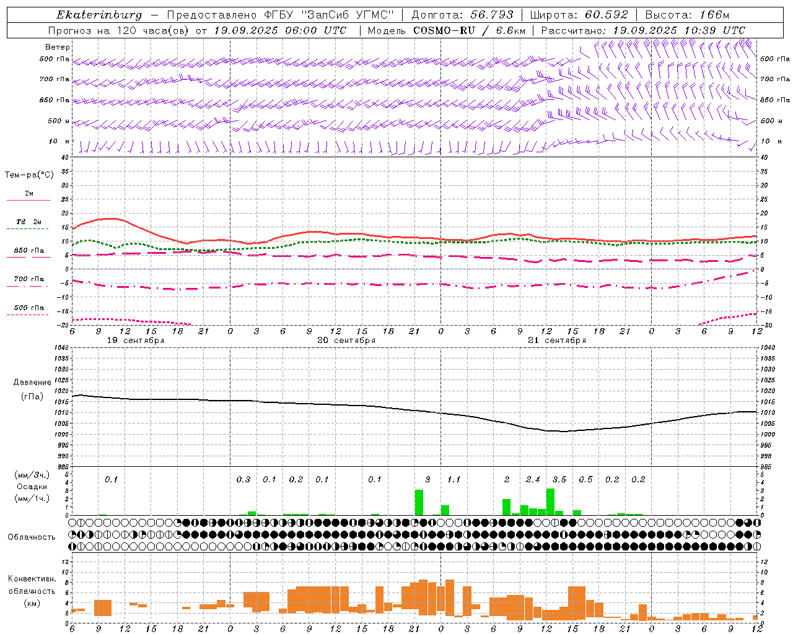Click the 'Ветер' wind panel label

[x=58, y=47]
